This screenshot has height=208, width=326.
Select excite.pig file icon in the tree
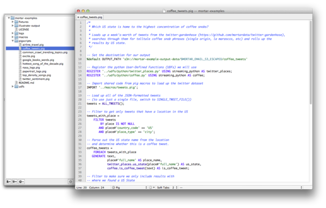coord(21,56)
